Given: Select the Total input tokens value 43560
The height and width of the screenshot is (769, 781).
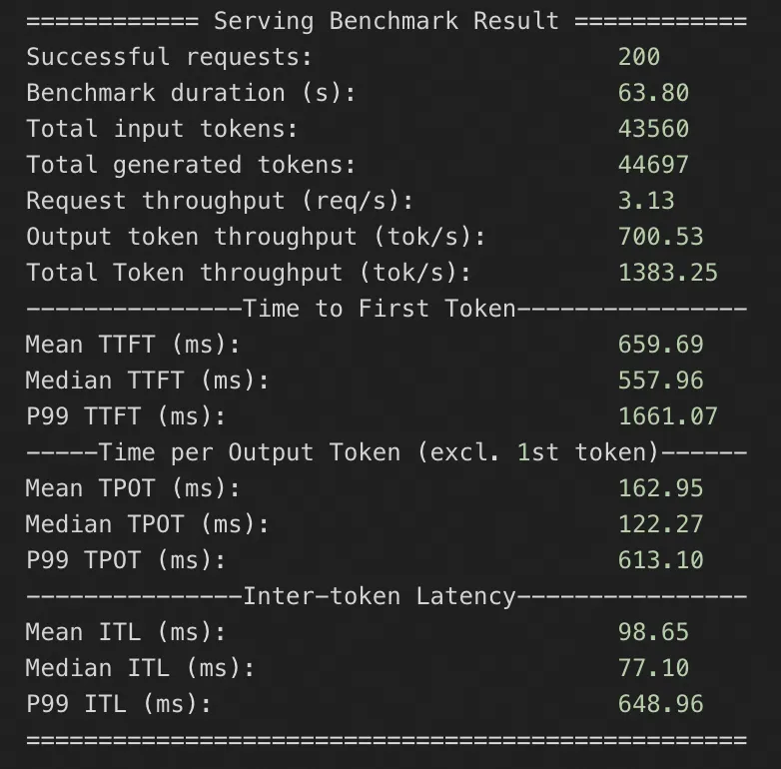Looking at the screenshot, I should 653,129.
